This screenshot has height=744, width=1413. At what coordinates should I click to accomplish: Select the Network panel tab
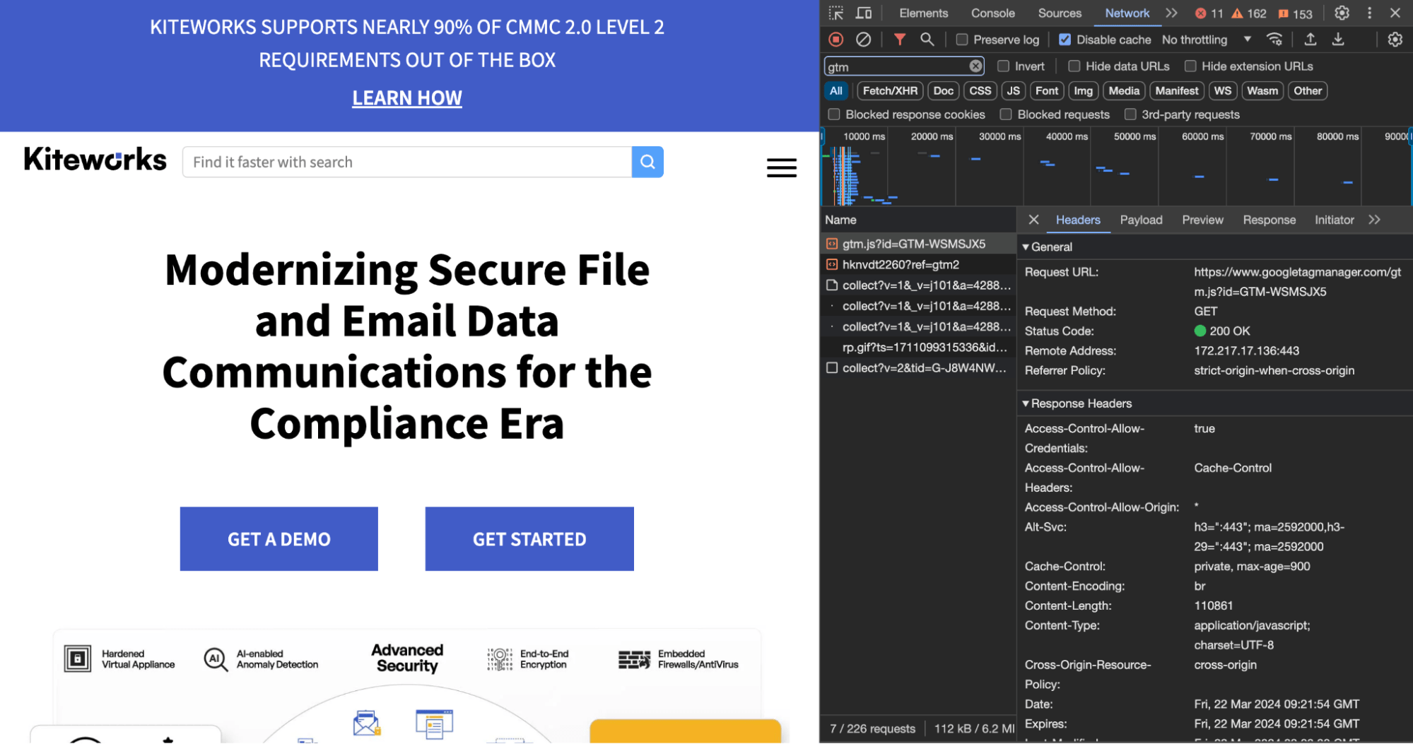coord(1127,13)
